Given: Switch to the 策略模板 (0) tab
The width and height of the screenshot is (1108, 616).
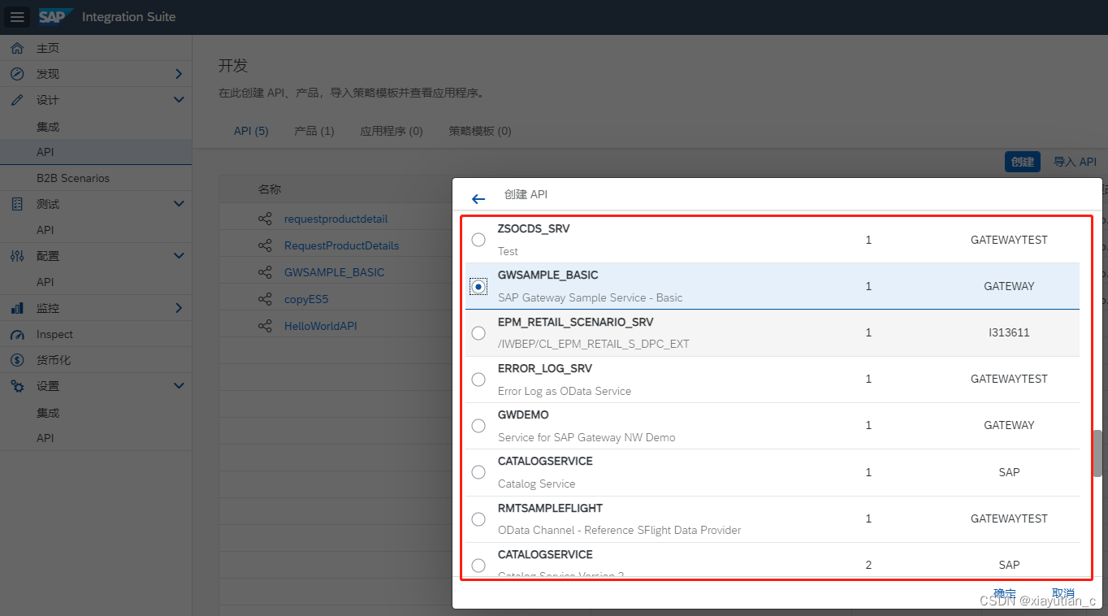Looking at the screenshot, I should click(480, 131).
